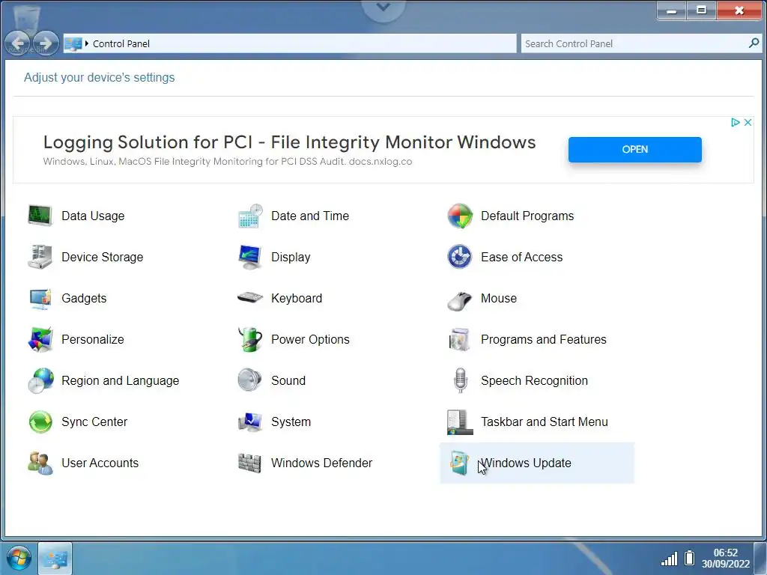This screenshot has width=767, height=575.
Task: Open the Default Programs icon
Action: click(x=460, y=216)
